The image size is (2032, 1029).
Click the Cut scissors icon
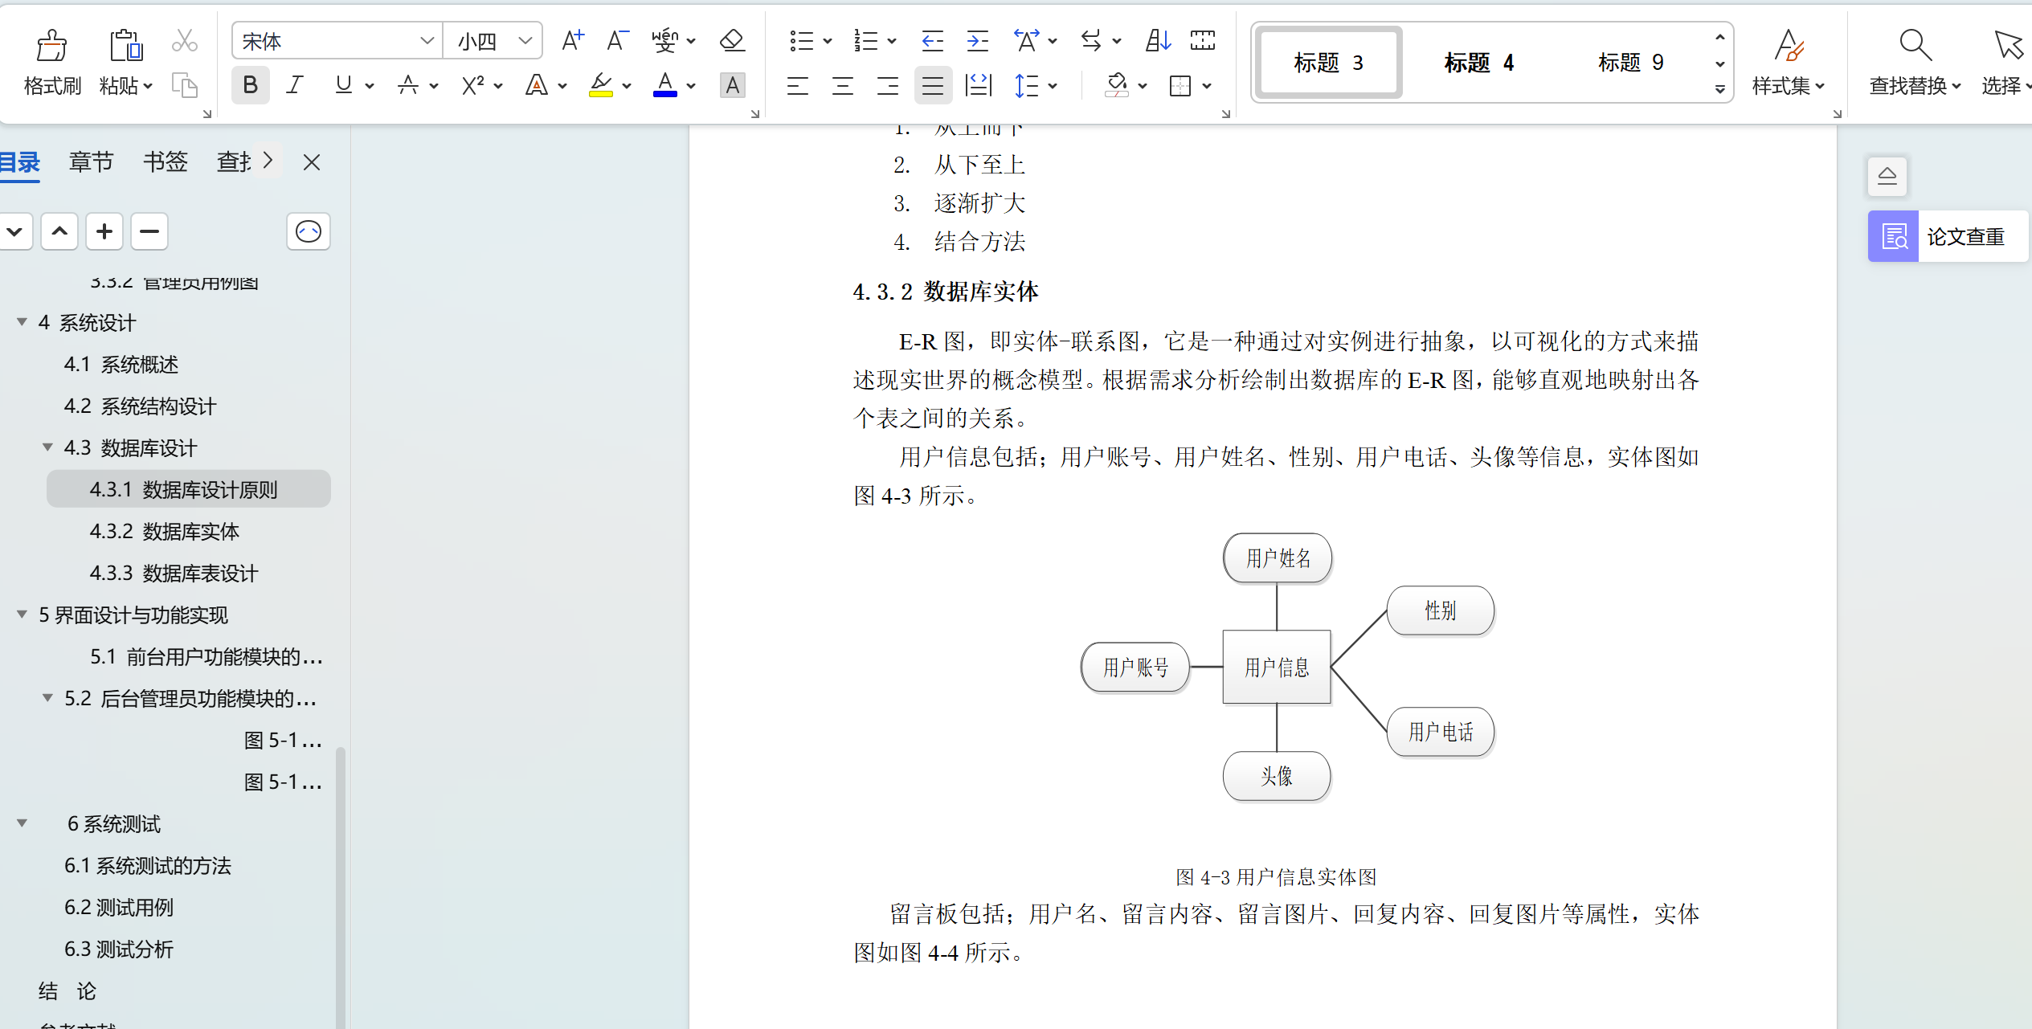click(x=185, y=41)
